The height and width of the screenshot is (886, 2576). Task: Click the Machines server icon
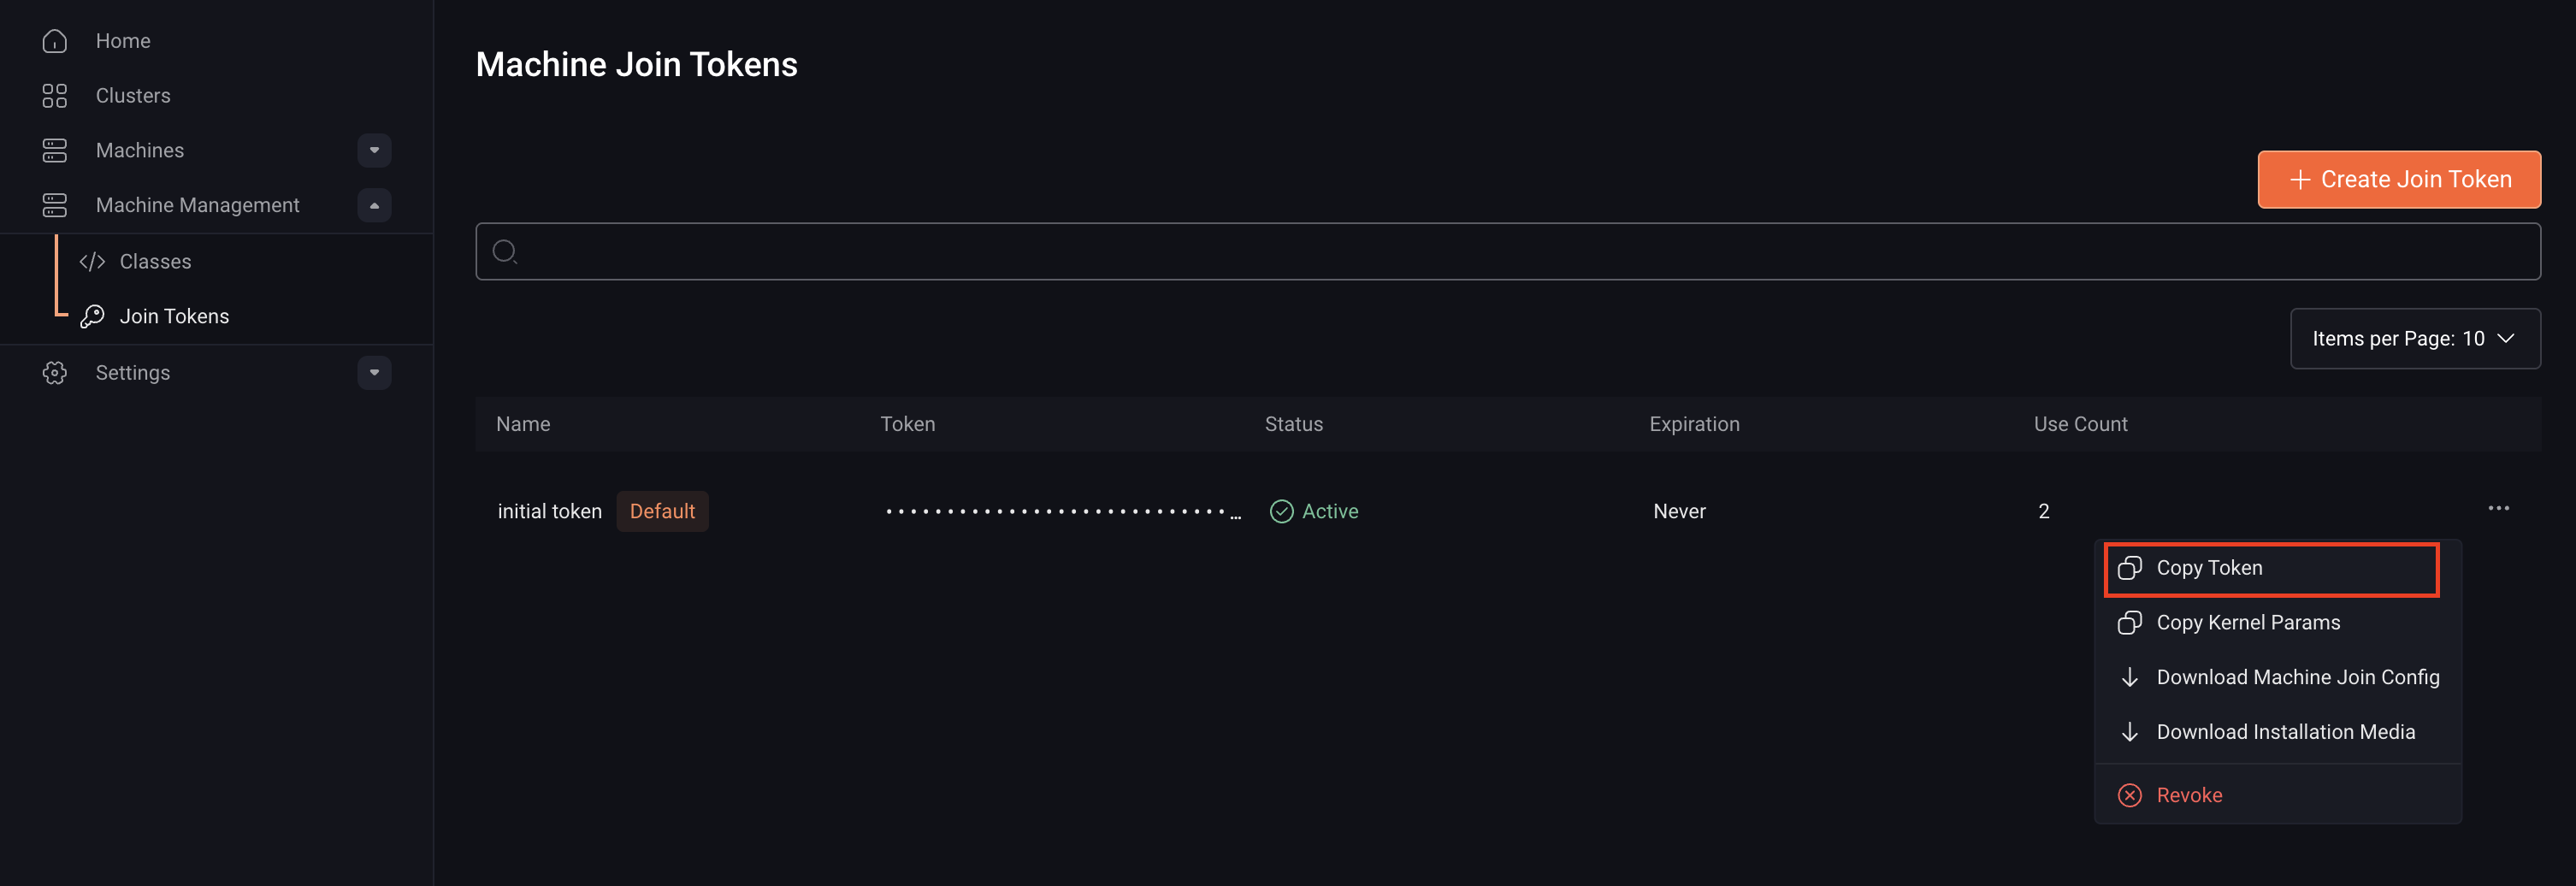point(54,150)
